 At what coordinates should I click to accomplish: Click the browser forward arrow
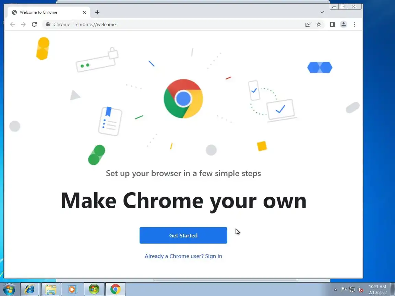coord(23,24)
